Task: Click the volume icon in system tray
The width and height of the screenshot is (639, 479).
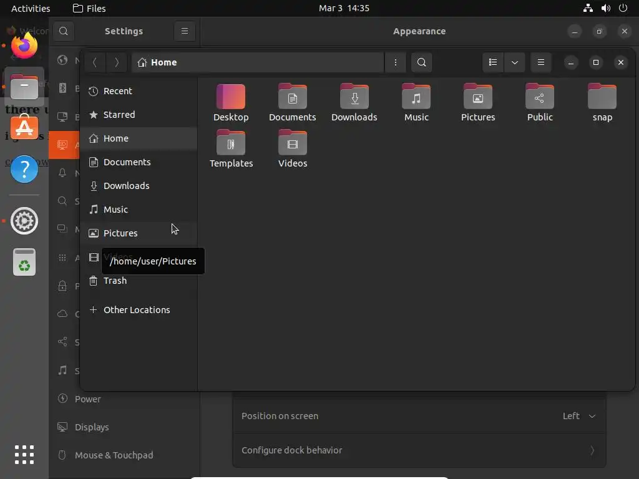Action: 605,8
